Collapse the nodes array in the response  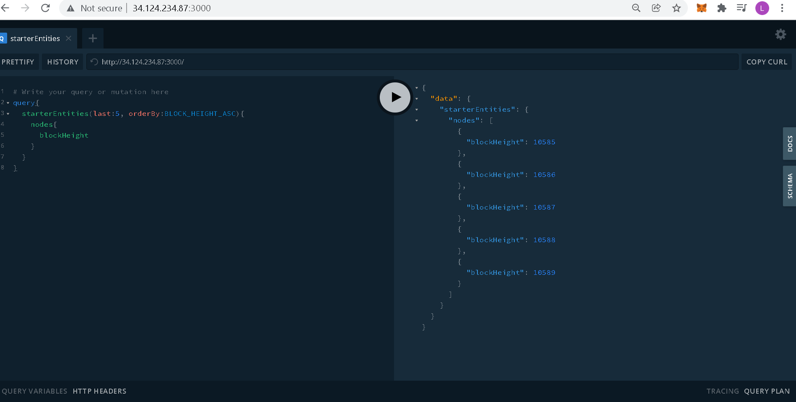click(x=416, y=120)
